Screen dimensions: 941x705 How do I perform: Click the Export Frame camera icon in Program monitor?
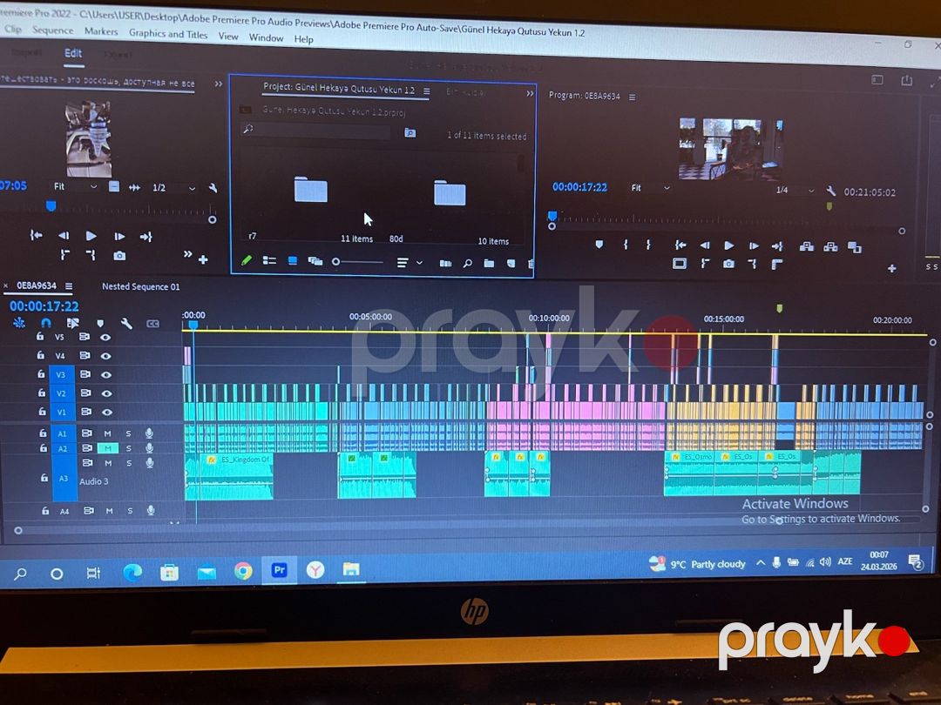coord(728,264)
